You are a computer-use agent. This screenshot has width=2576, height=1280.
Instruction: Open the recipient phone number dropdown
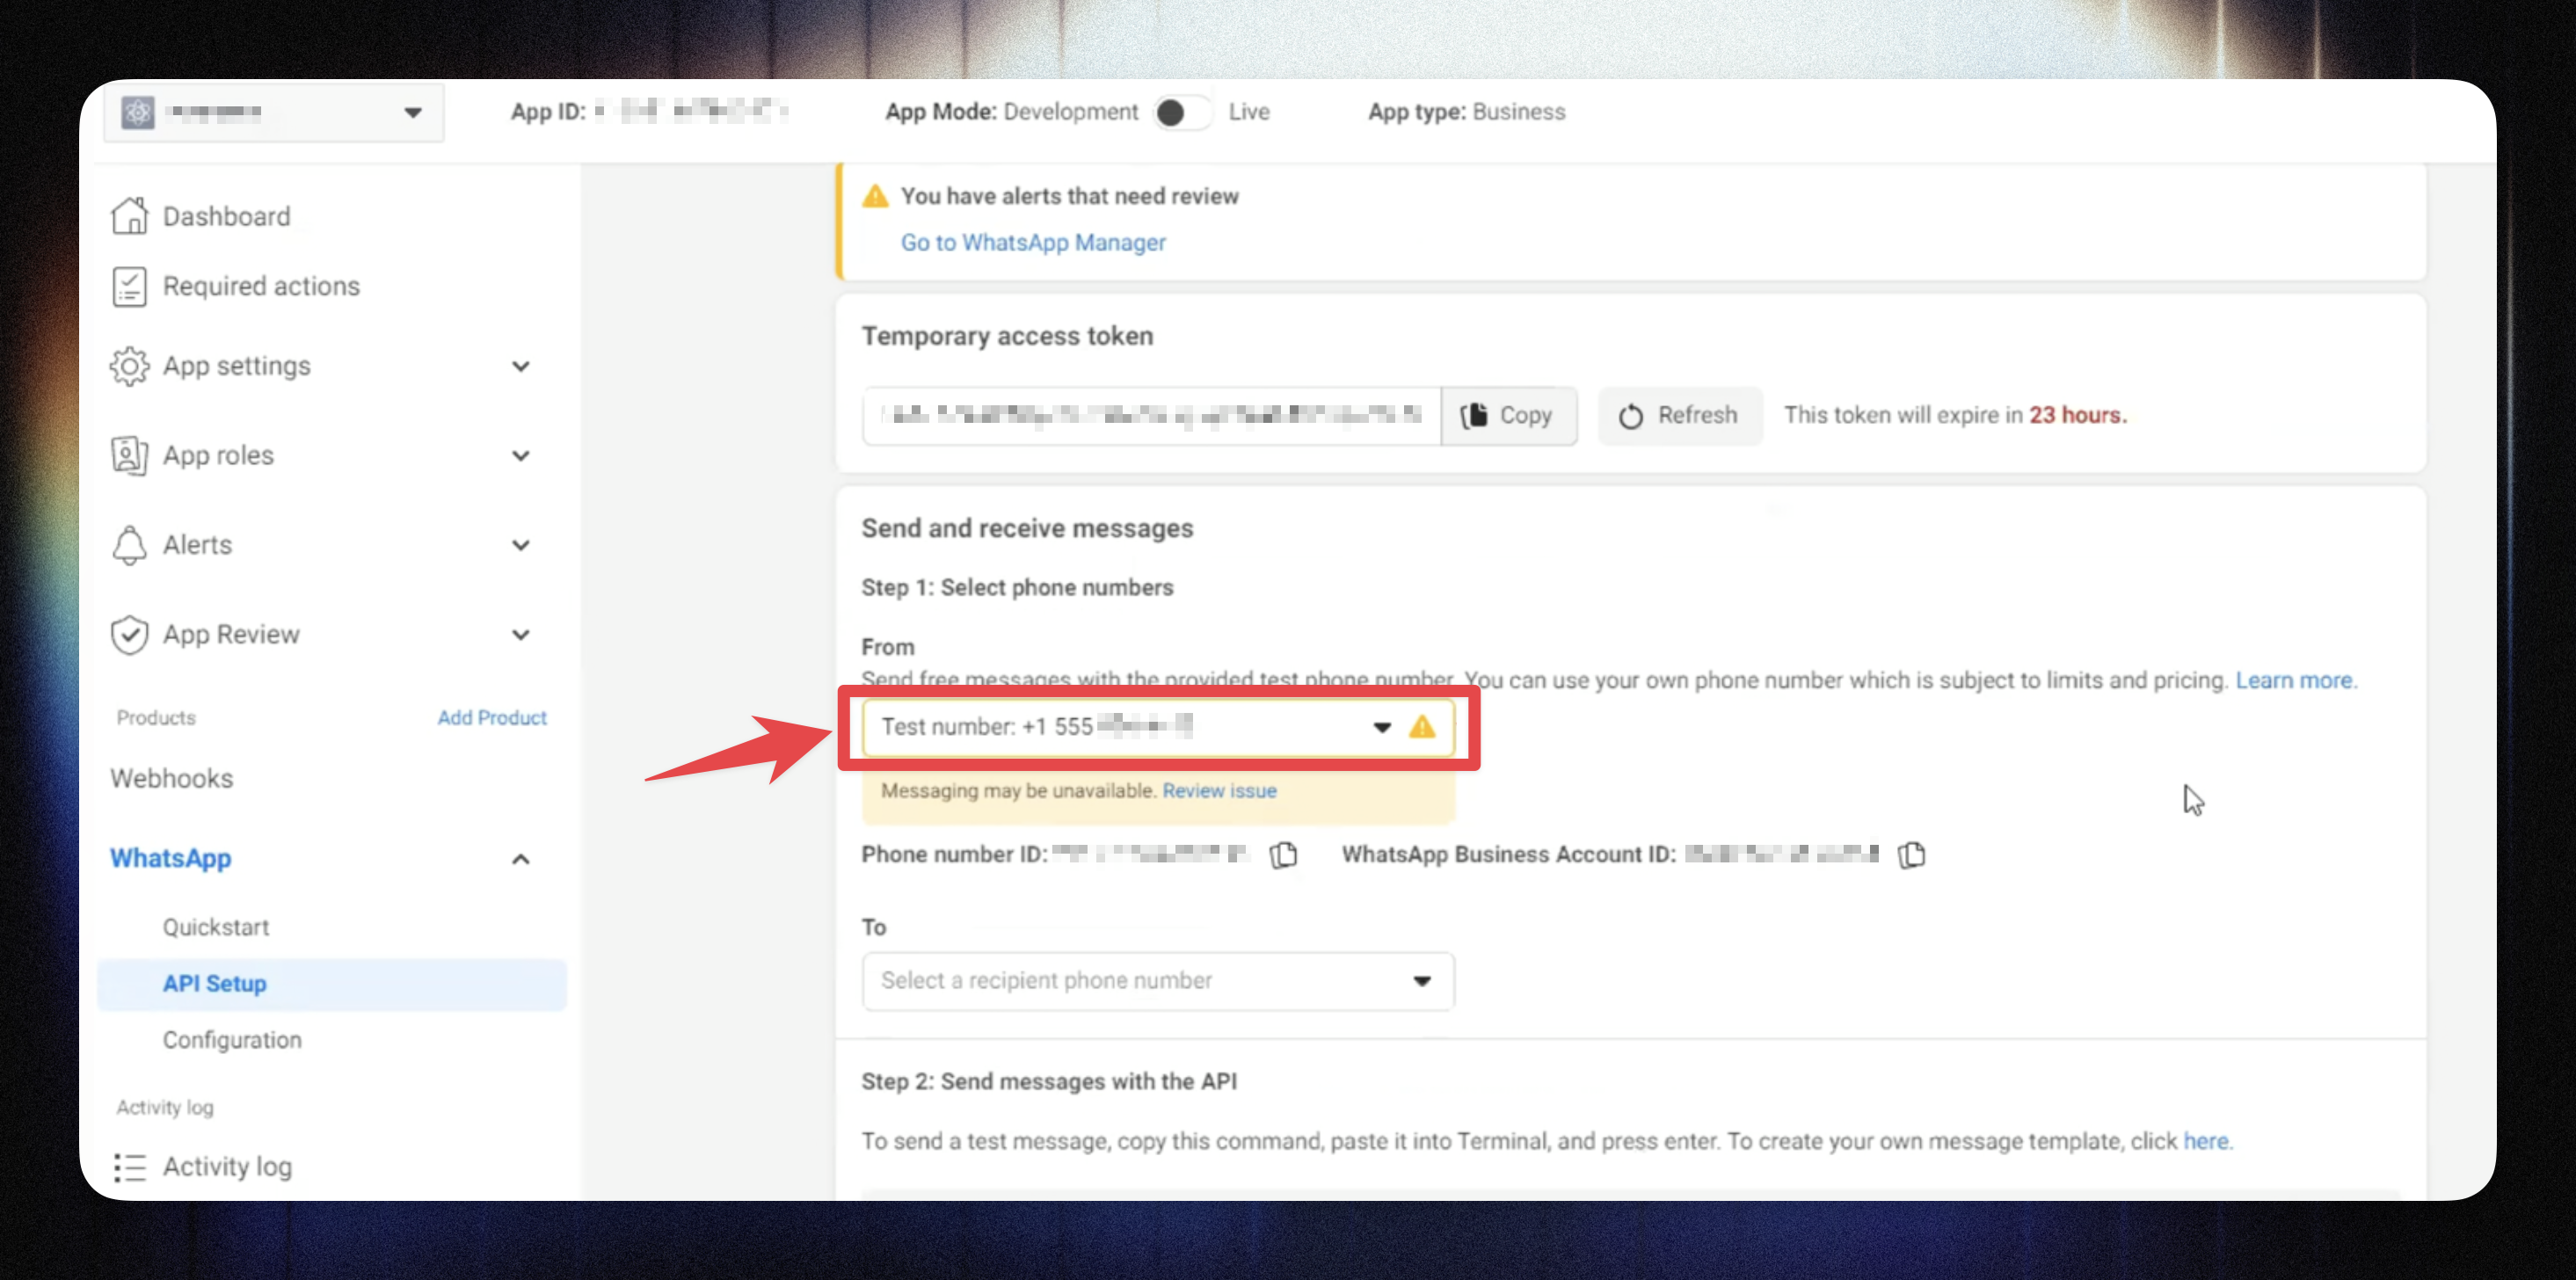[x=1157, y=981]
